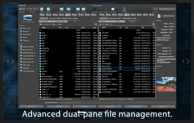Open the cron folder in left pane
The image size is (194, 123).
[x=68, y=33]
